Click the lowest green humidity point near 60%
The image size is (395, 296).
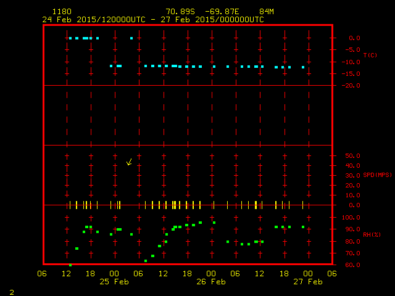pos(70,265)
